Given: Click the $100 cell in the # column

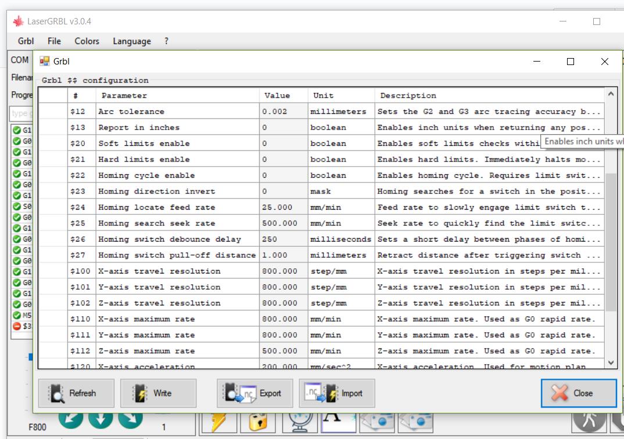Looking at the screenshot, I should coord(81,271).
